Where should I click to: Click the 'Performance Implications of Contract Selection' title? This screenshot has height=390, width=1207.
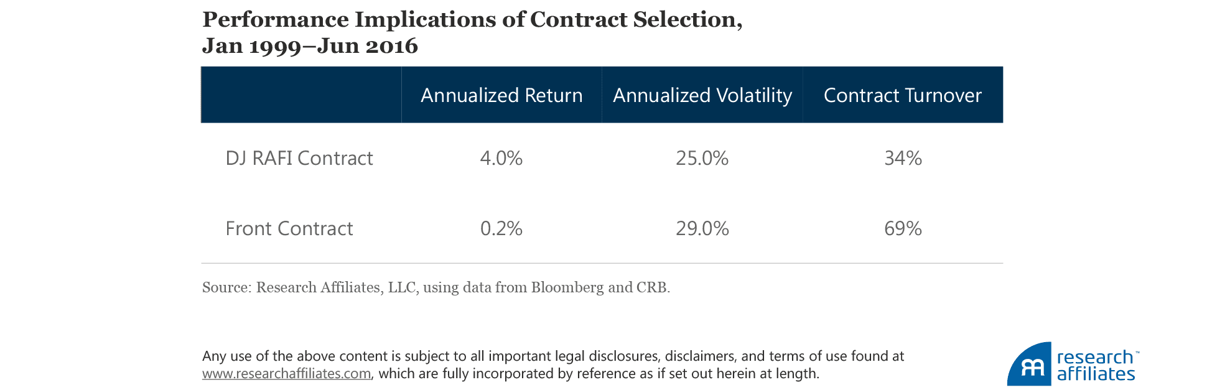pyautogui.click(x=472, y=20)
